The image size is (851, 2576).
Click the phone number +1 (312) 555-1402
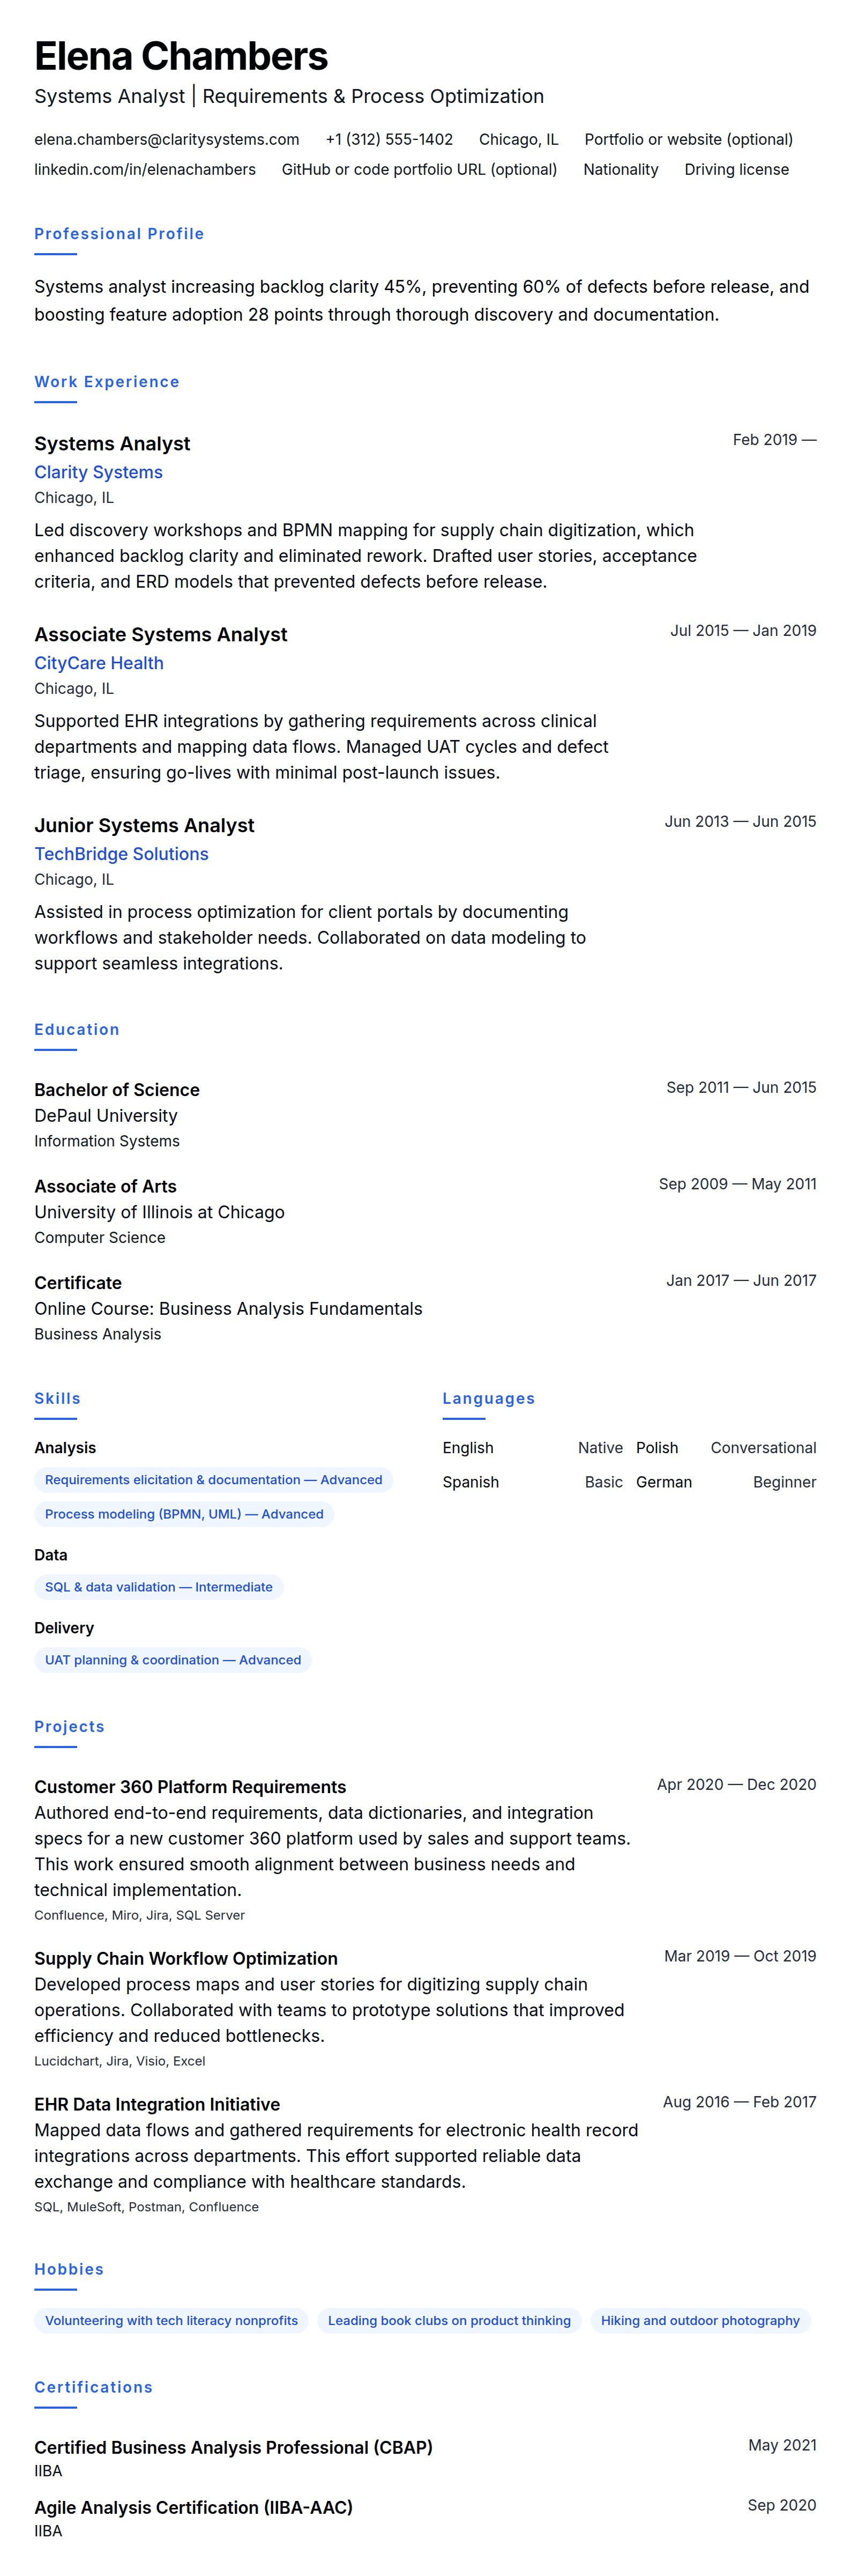pos(389,139)
